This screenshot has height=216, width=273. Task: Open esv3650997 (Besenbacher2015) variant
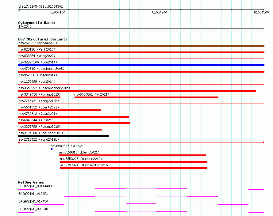click(x=44, y=88)
